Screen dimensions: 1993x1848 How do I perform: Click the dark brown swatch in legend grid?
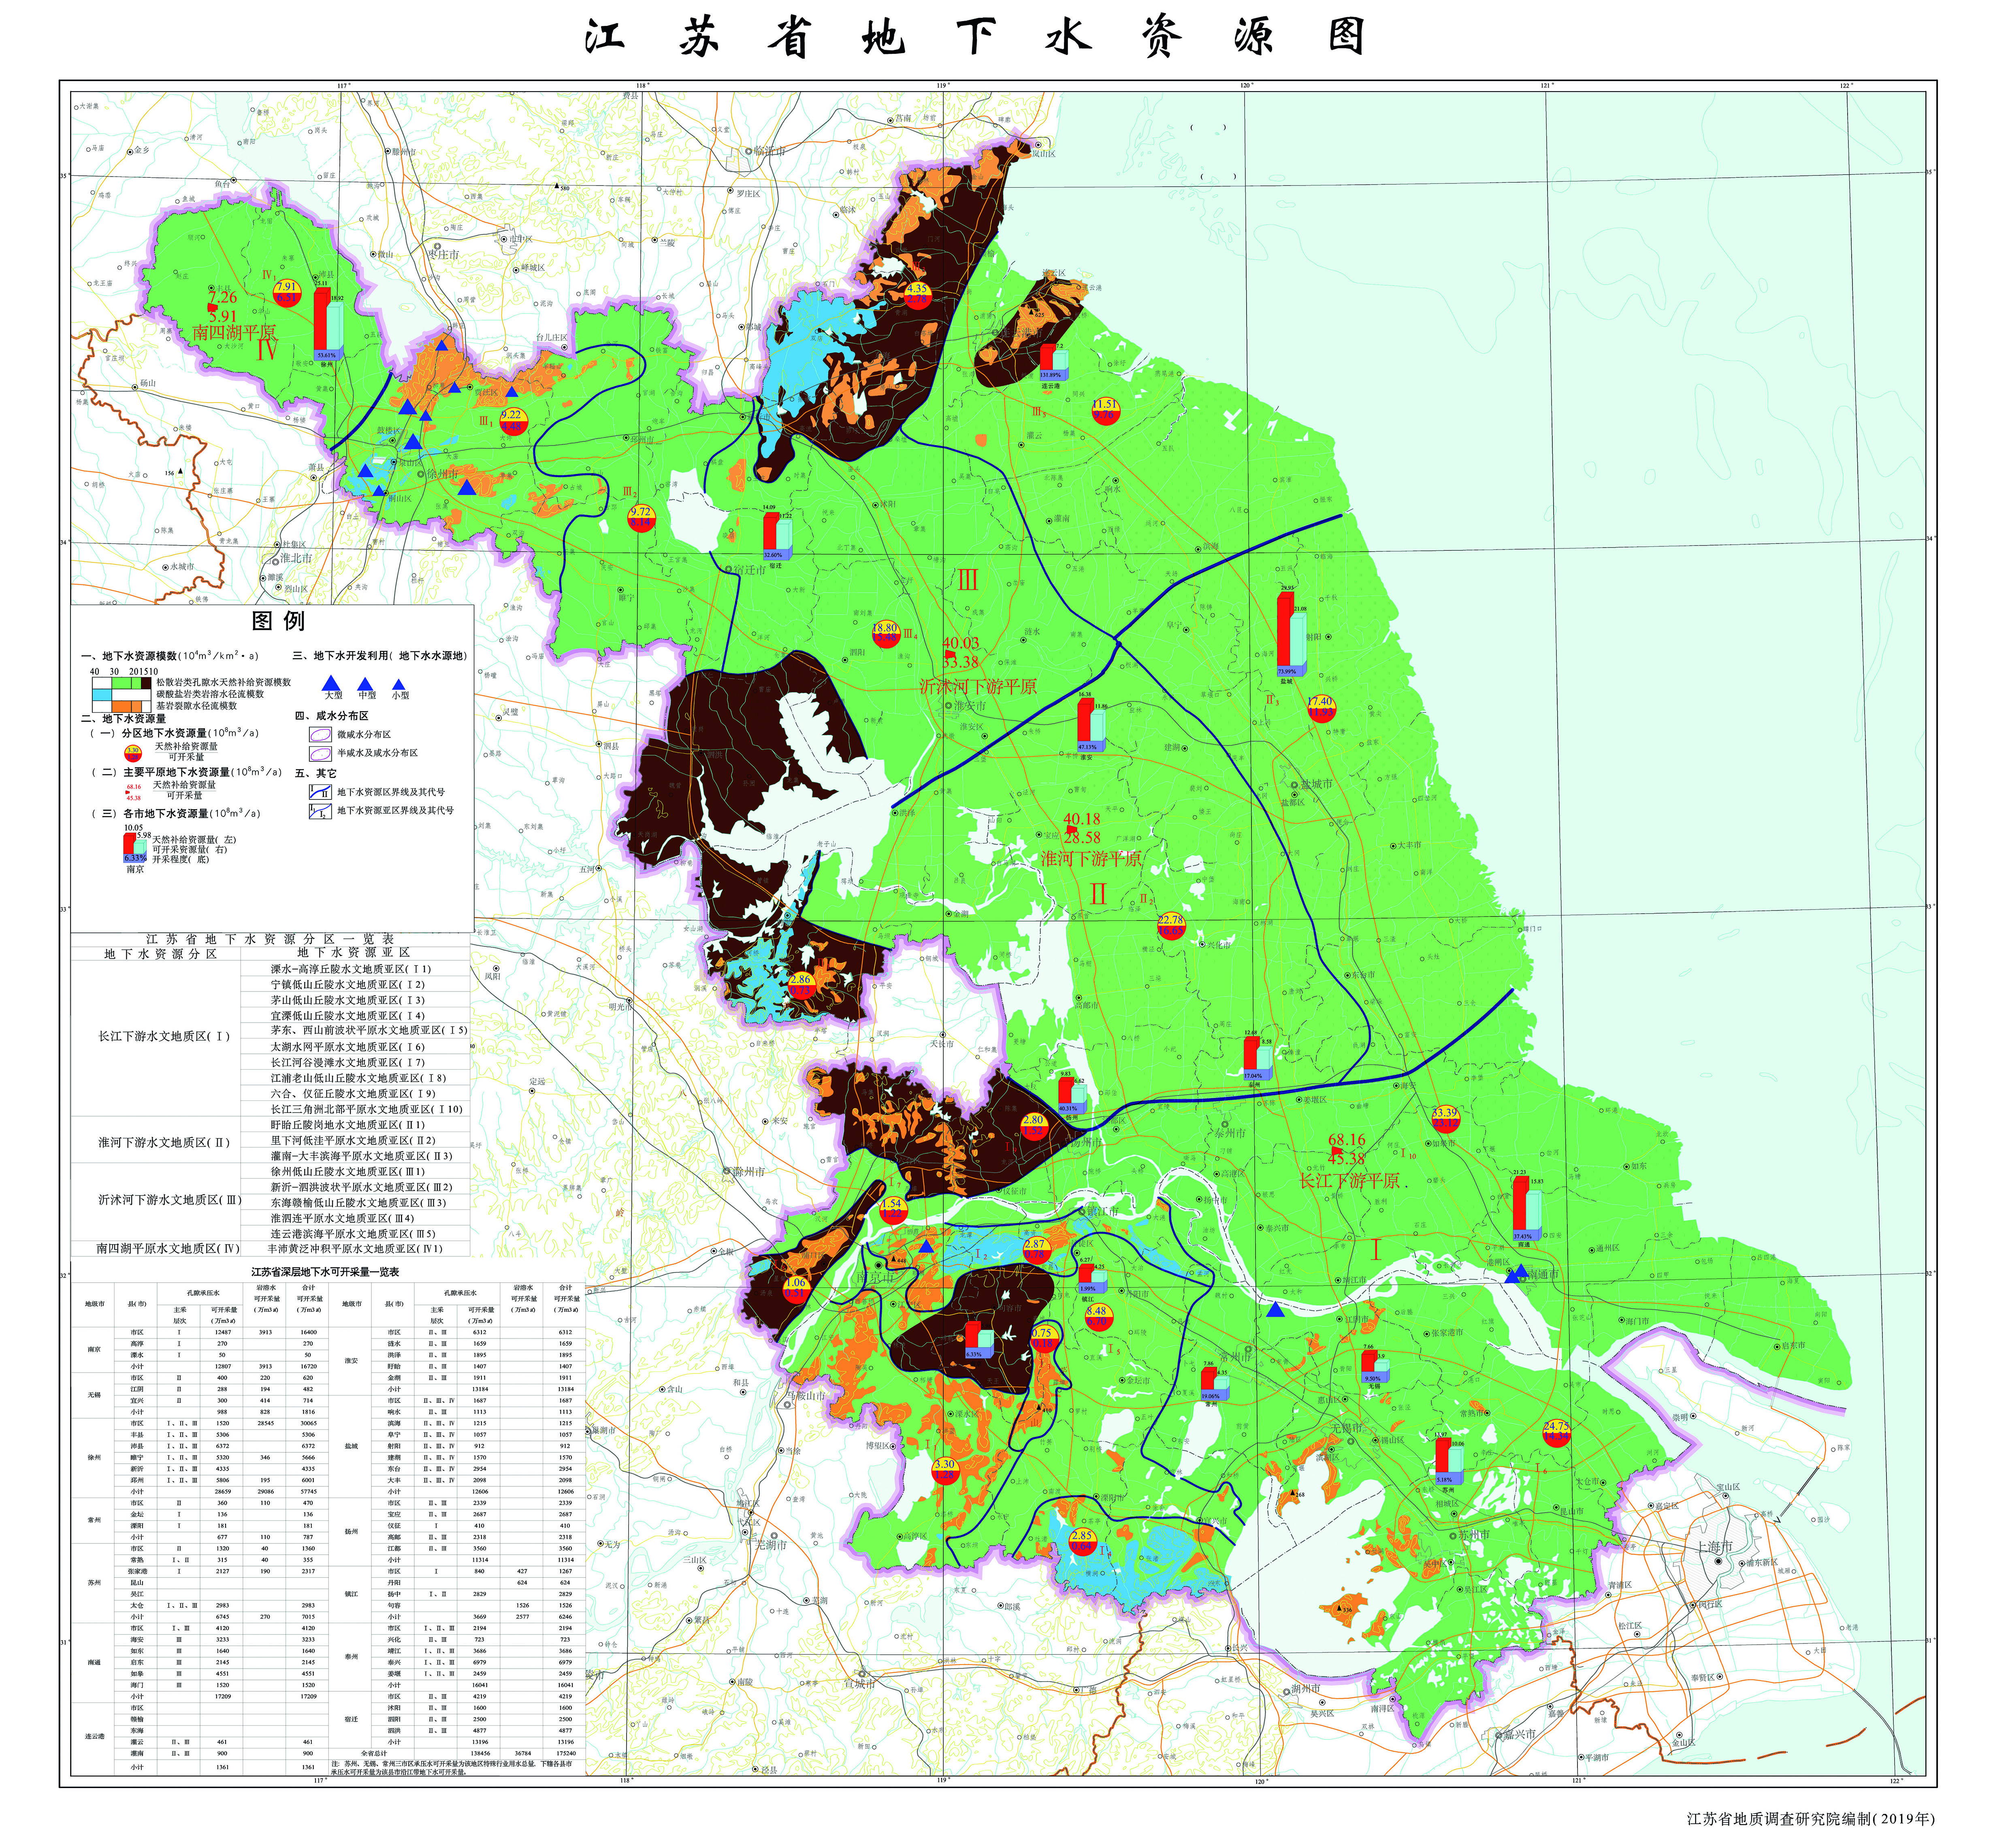146,683
